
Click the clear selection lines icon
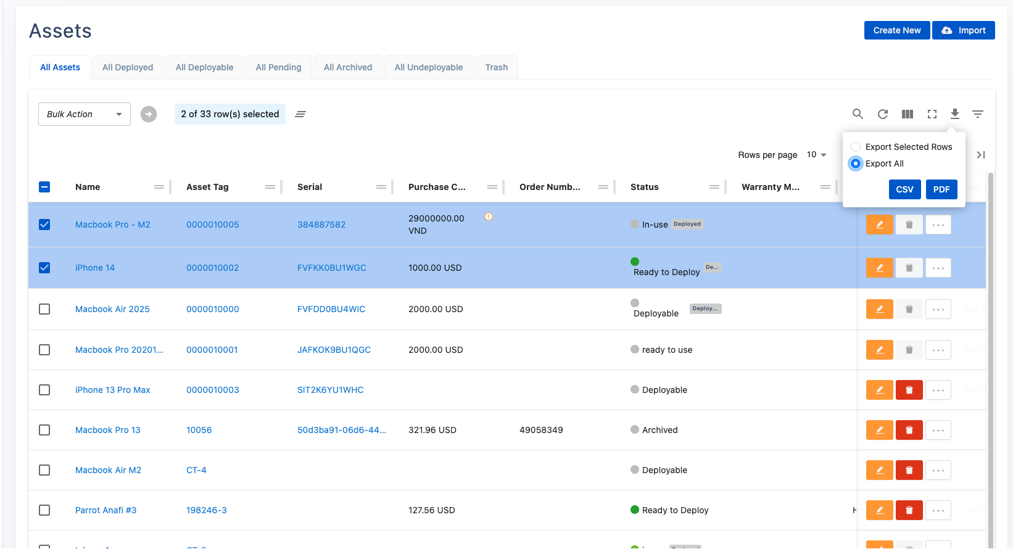300,114
